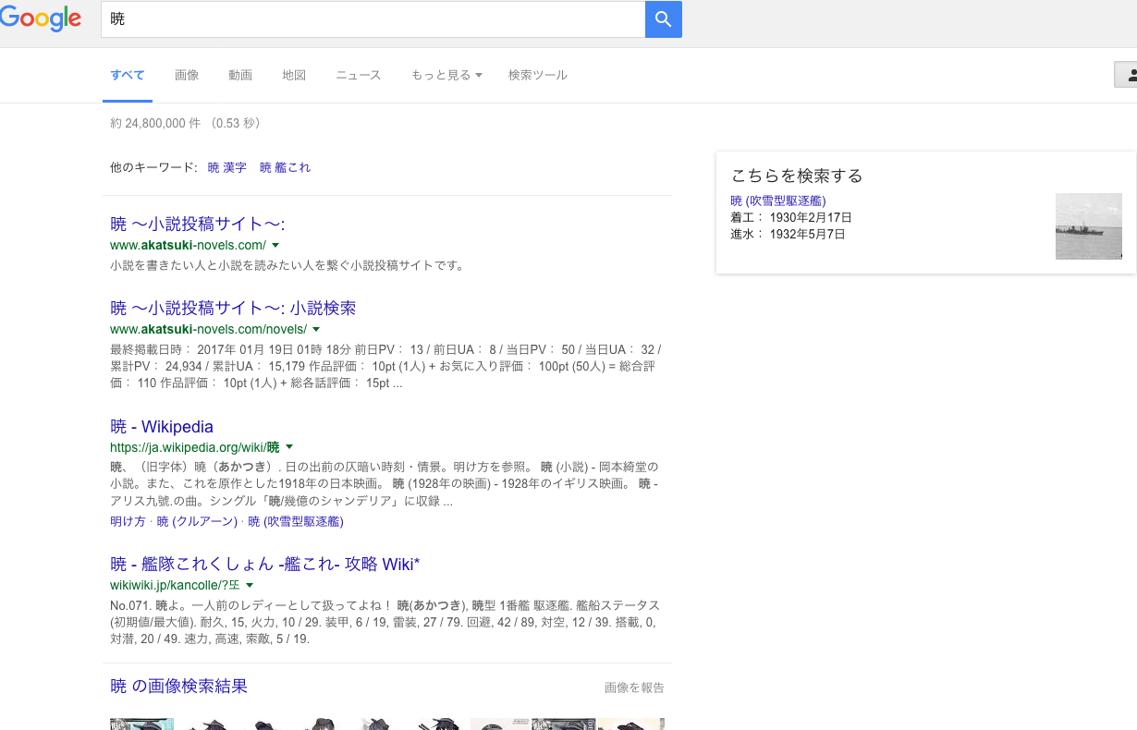
Task: Click the 他のキーワード: label
Action: click(153, 167)
